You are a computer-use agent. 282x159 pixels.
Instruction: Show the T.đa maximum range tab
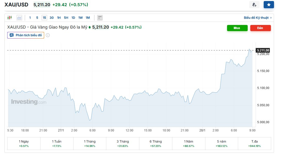254,144
